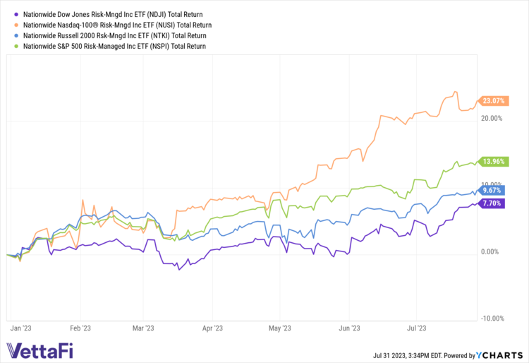
Task: Click the 13.96% green value flag
Action: (493, 162)
